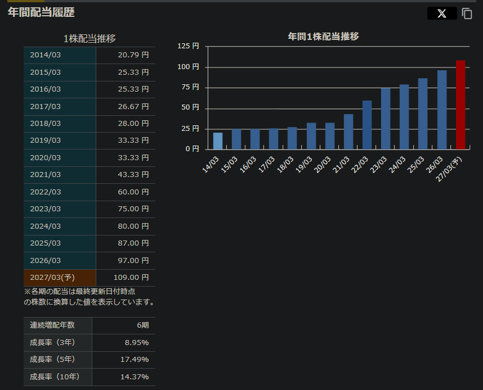Screen dimensions: 483x390
Task: Click the 成長率（3年）label
Action: tap(52, 343)
